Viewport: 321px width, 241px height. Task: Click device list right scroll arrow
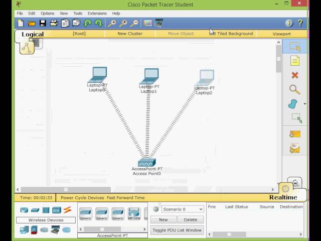click(145, 229)
